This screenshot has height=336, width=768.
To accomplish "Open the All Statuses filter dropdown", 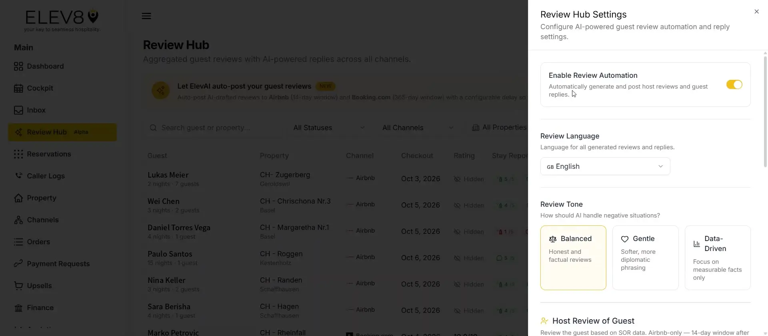I will tap(329, 128).
